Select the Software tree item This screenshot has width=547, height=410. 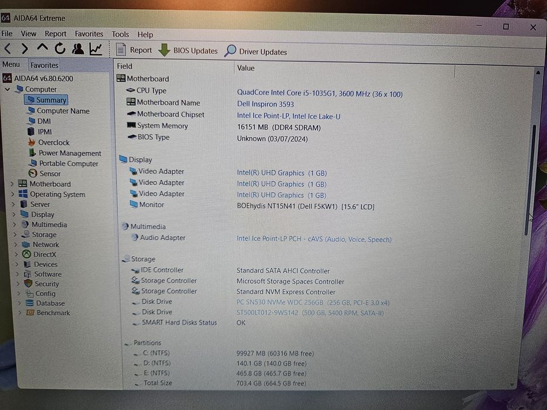click(x=43, y=274)
